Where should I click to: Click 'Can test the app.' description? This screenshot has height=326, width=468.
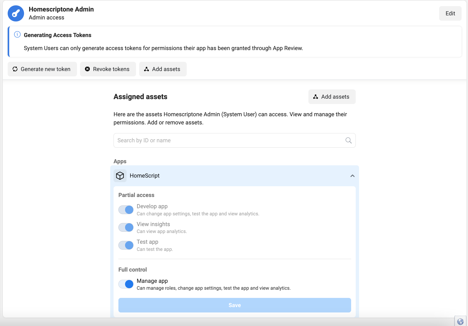[155, 249]
